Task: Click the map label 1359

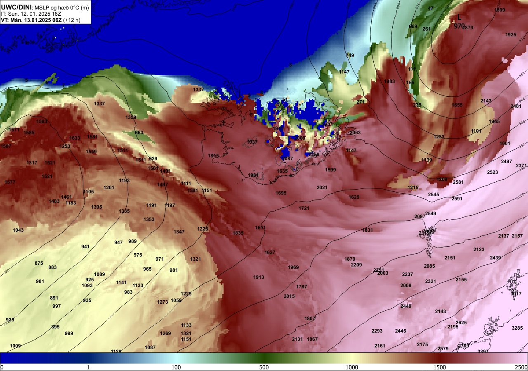Action: point(131,117)
